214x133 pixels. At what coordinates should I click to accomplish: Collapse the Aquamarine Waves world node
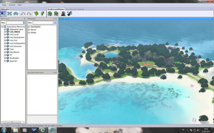tap(2, 27)
